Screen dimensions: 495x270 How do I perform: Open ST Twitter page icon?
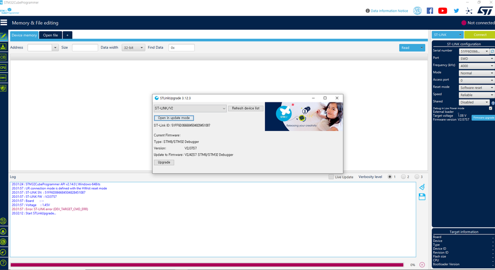click(x=456, y=11)
